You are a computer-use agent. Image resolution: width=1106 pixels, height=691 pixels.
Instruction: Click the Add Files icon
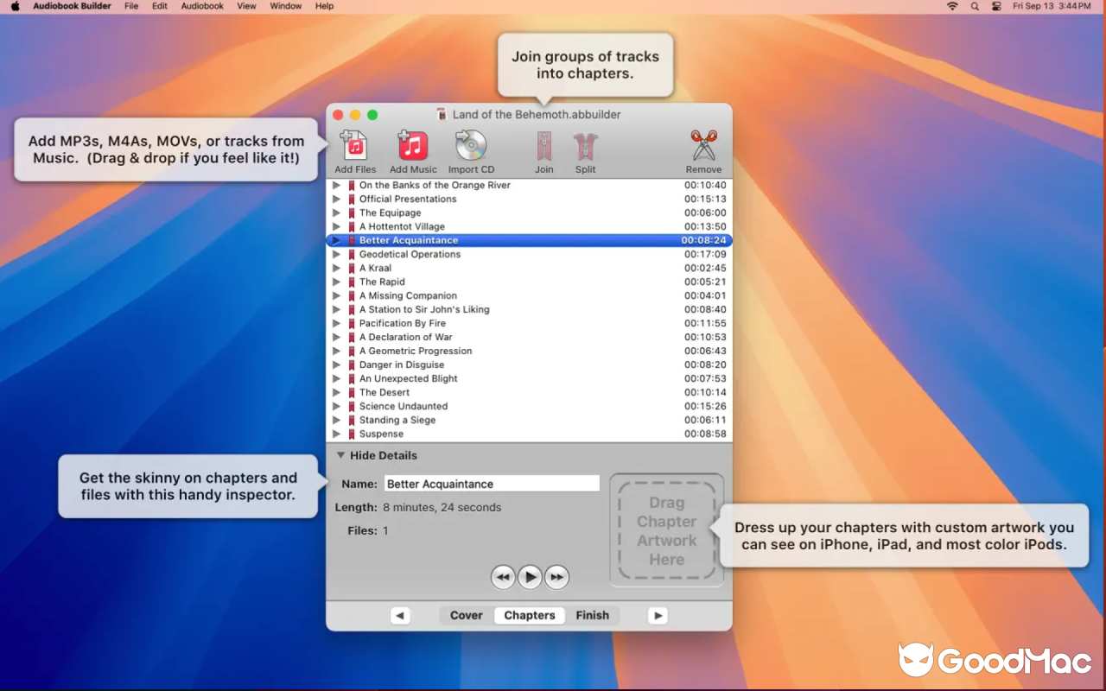point(355,147)
